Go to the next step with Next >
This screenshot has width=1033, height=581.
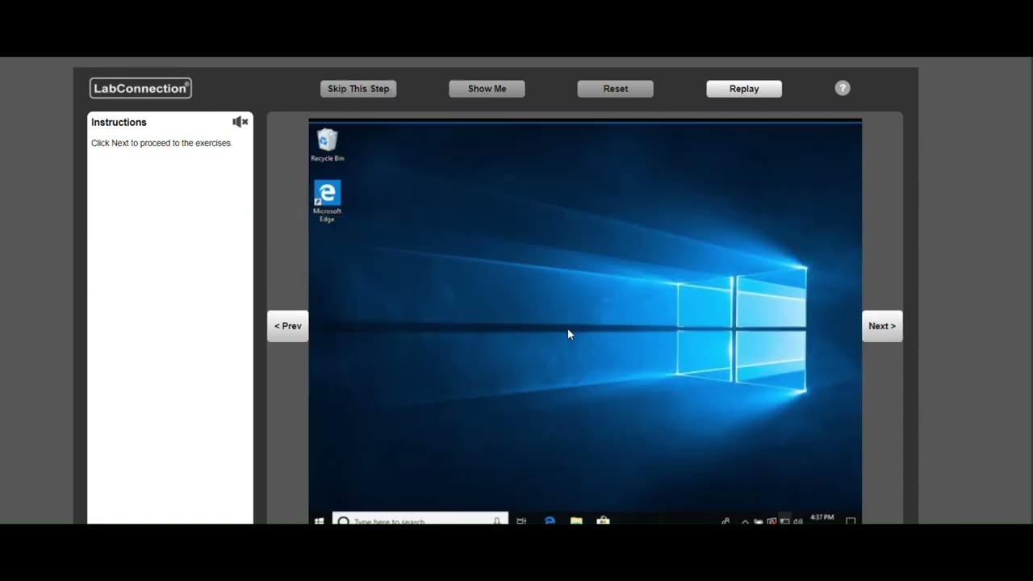[882, 326]
